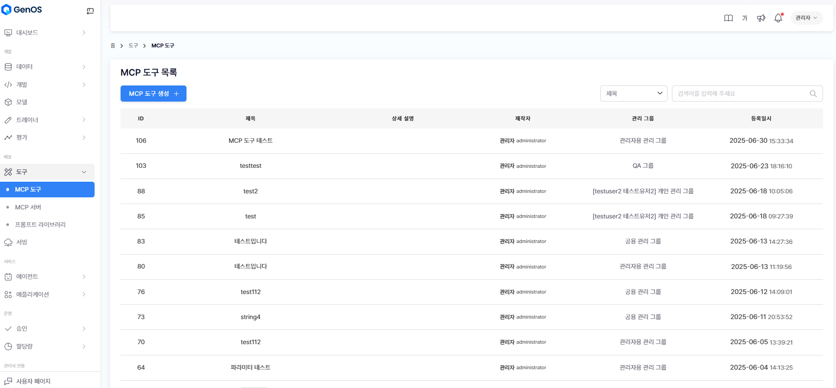Click the search magnifier icon
836x388 pixels.
click(x=813, y=94)
